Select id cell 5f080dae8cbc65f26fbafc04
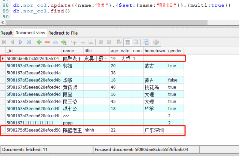 [x=34, y=59]
